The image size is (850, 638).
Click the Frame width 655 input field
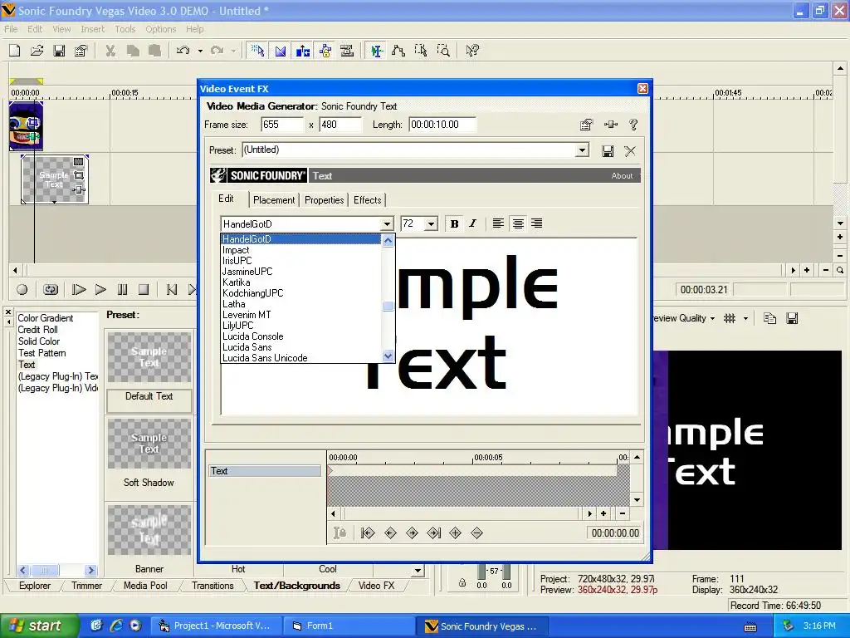pos(282,125)
